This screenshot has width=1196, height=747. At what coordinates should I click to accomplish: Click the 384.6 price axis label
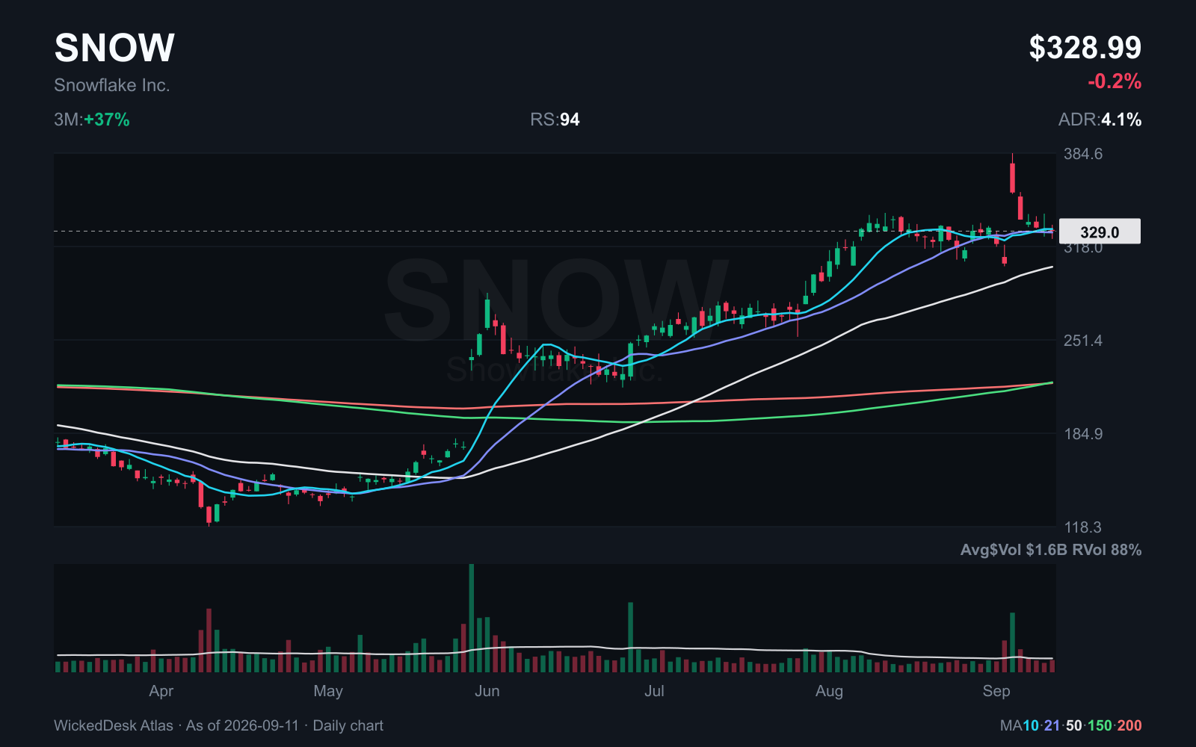point(1083,154)
